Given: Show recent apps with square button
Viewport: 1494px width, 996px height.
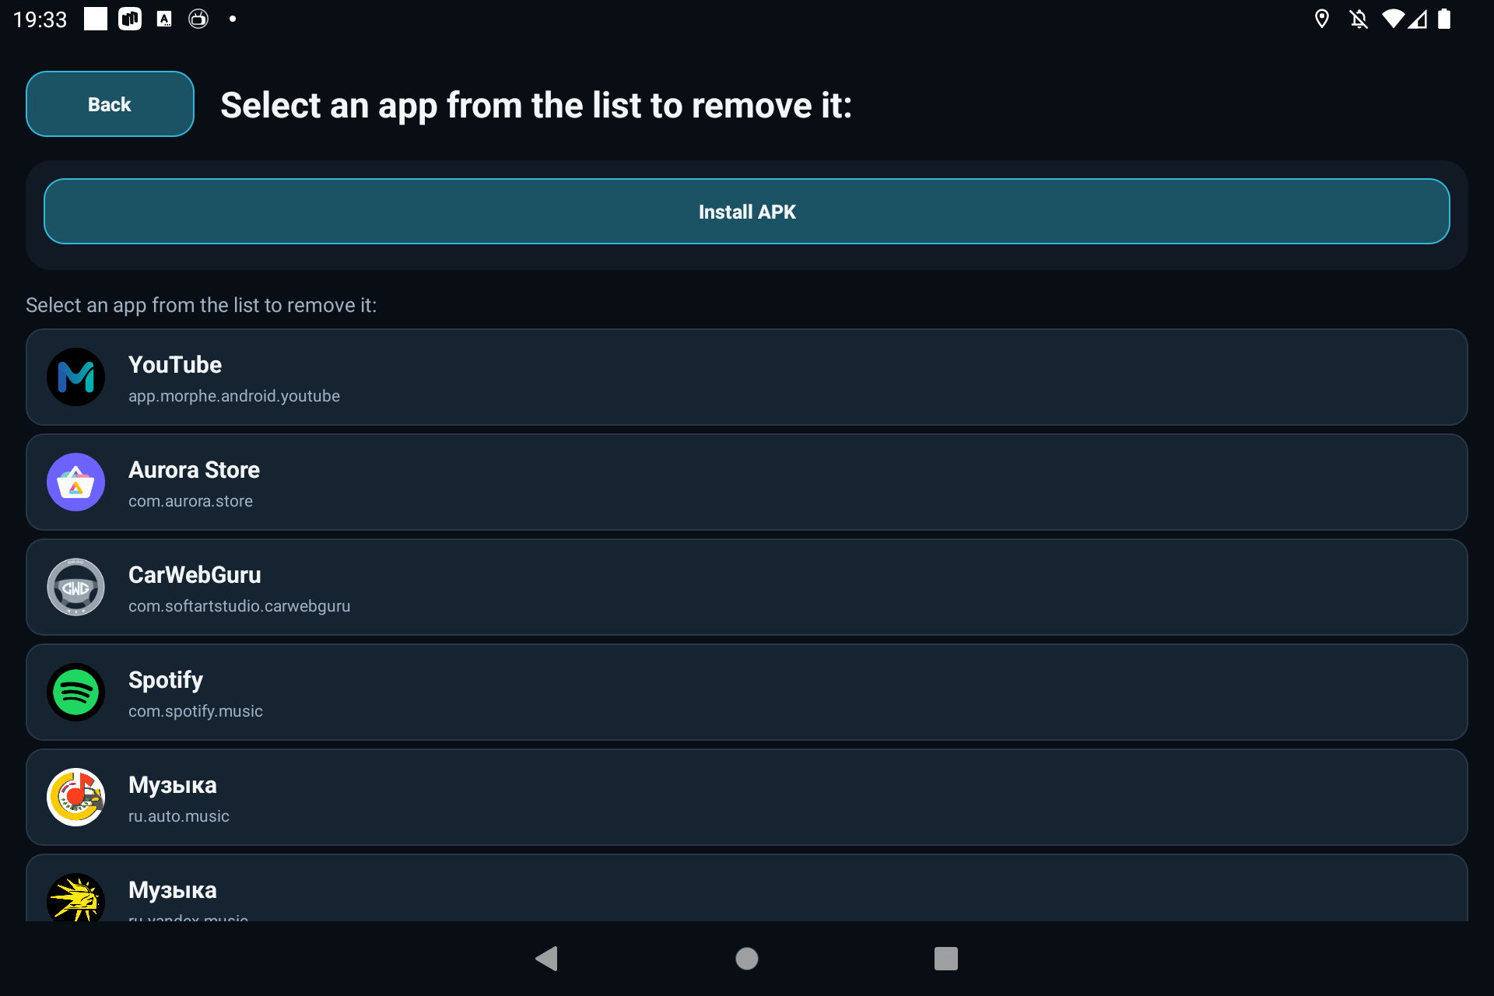Looking at the screenshot, I should point(946,959).
